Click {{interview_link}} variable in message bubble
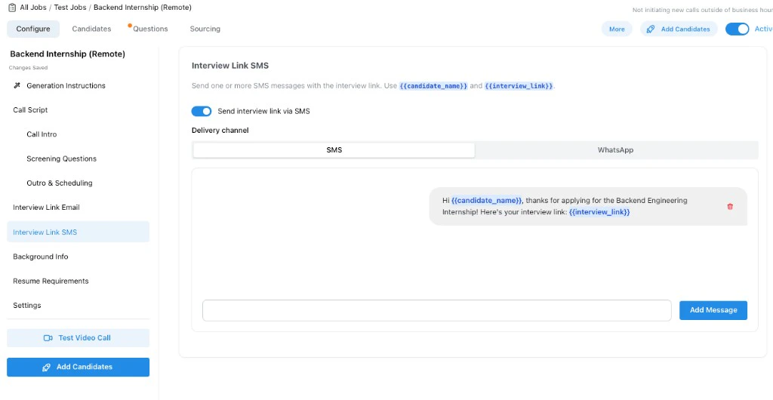The width and height of the screenshot is (773, 400). coord(599,212)
